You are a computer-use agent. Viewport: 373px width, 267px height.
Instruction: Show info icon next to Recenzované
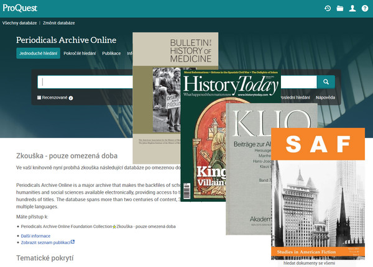tap(71, 98)
